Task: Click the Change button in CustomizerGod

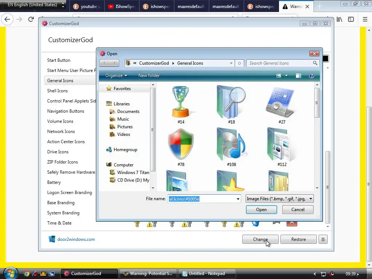Action: (x=260, y=239)
